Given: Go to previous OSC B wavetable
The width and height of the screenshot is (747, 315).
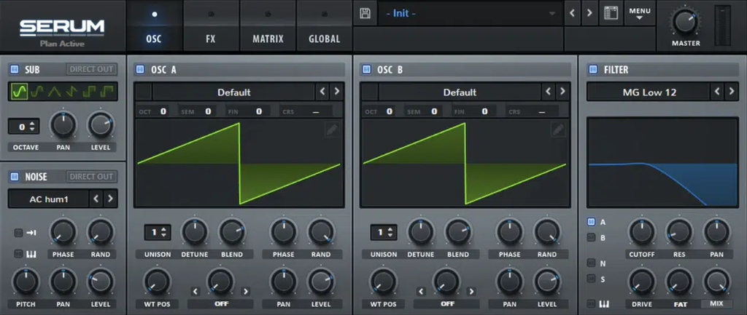Looking at the screenshot, I should coord(549,91).
